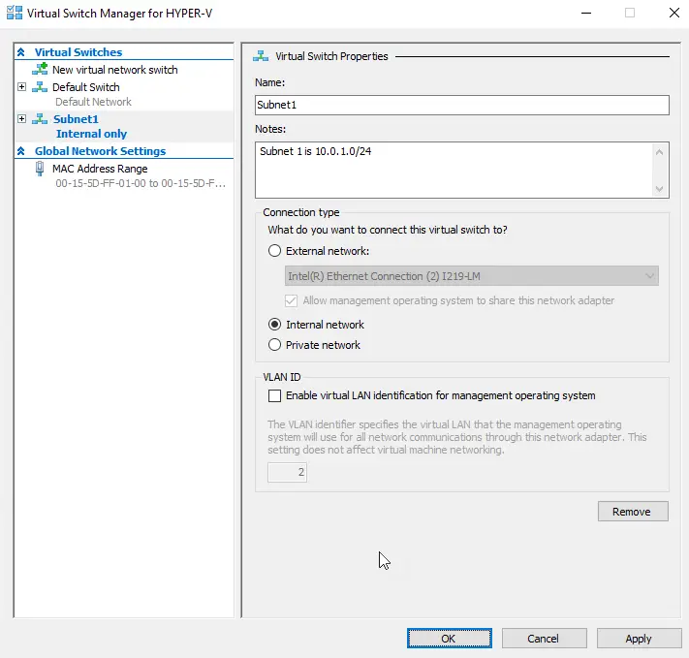Remove the selected virtual switch
This screenshot has height=658, width=689.
pyautogui.click(x=633, y=512)
